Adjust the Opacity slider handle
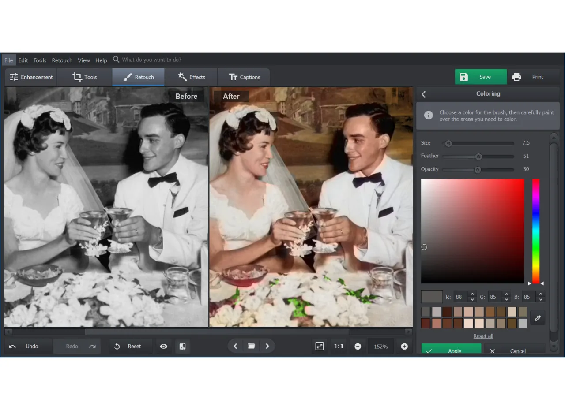565x410 pixels. 477,170
